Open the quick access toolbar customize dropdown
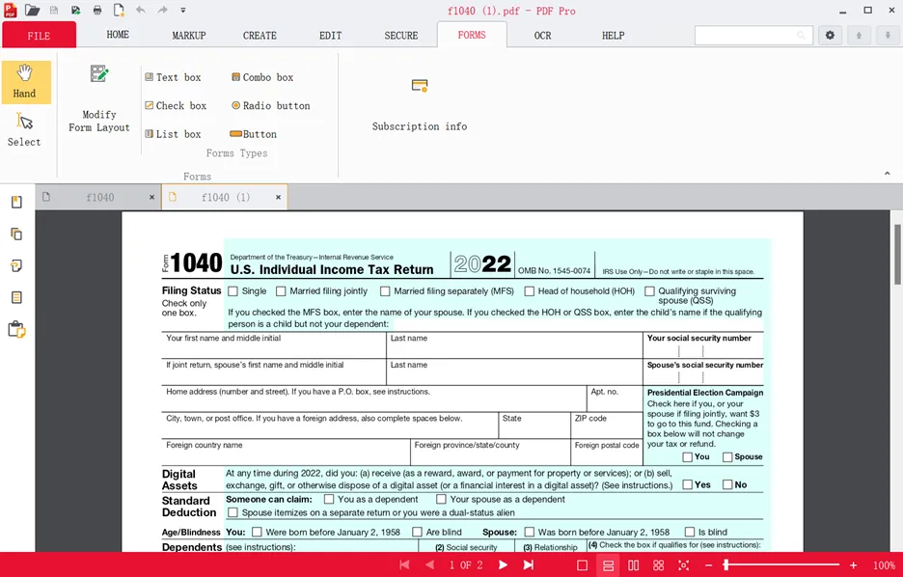 pos(183,11)
